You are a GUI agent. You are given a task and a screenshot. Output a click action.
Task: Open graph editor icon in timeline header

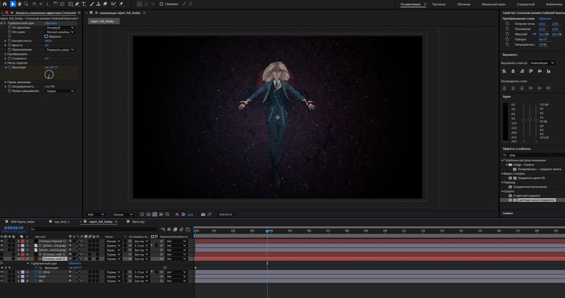187,229
